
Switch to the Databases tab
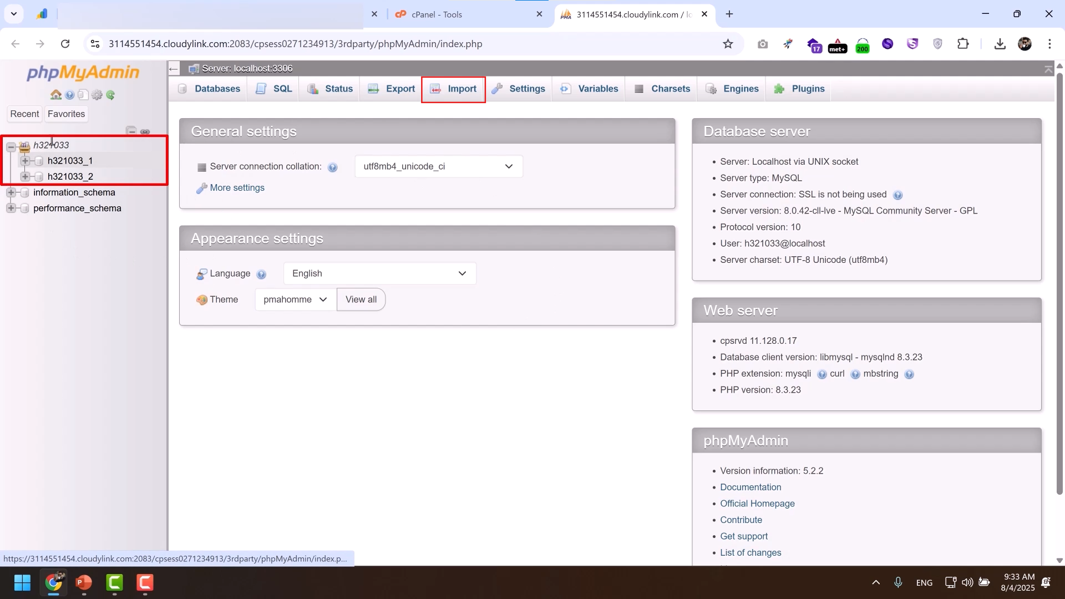[209, 89]
